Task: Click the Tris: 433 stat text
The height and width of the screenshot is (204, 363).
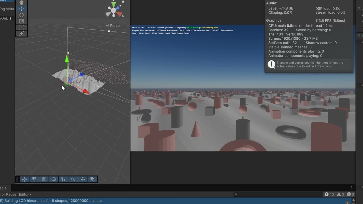Action: 276,34
